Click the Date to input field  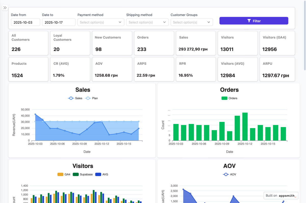pos(57,22)
